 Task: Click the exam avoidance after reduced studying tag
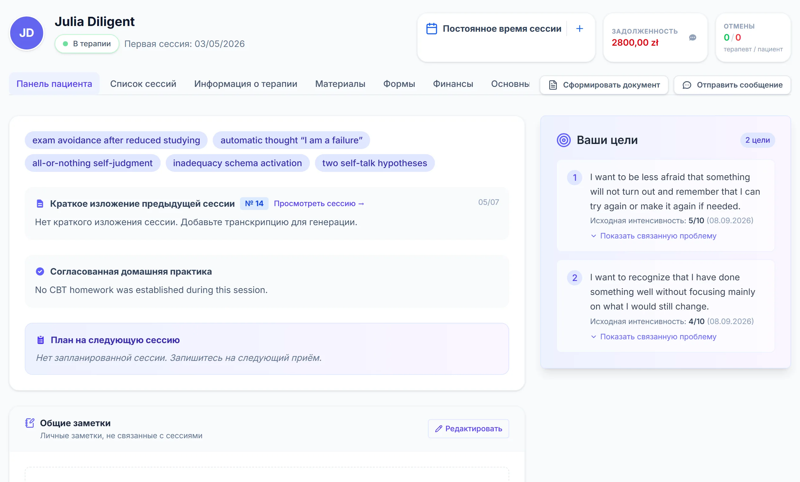click(x=116, y=140)
